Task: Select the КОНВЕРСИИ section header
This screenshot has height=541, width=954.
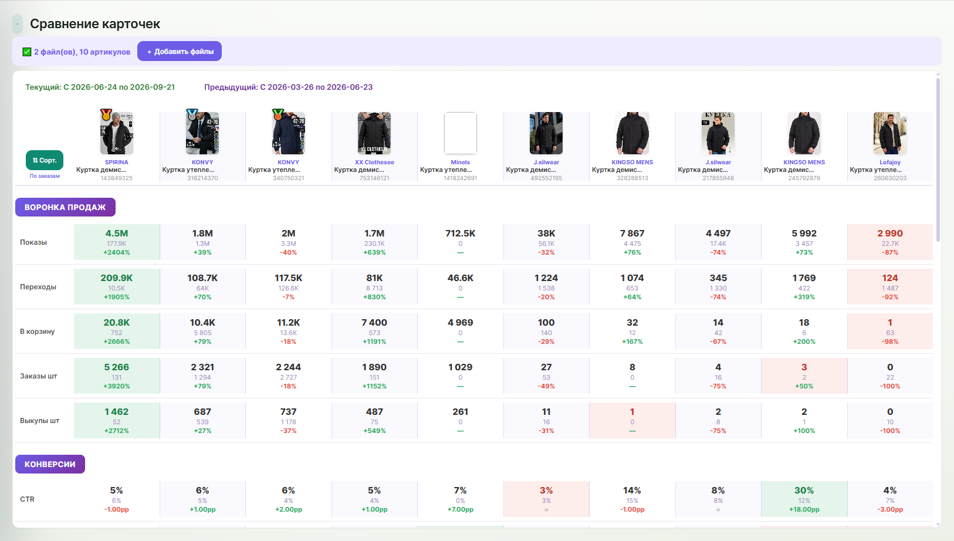Action: 50,464
